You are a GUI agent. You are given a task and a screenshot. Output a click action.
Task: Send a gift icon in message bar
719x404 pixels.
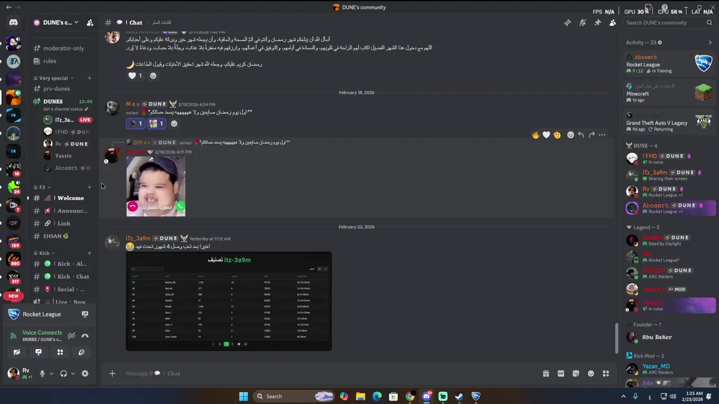pos(545,374)
